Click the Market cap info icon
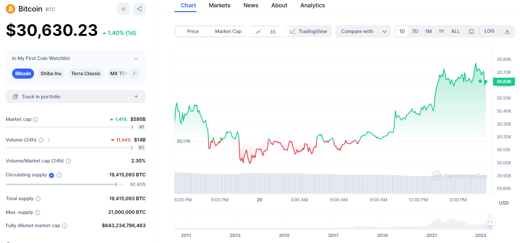 36,120
